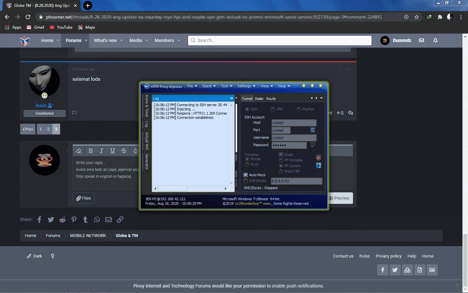
Task: Click the save icon next to the Port field
Action: pyautogui.click(x=313, y=130)
